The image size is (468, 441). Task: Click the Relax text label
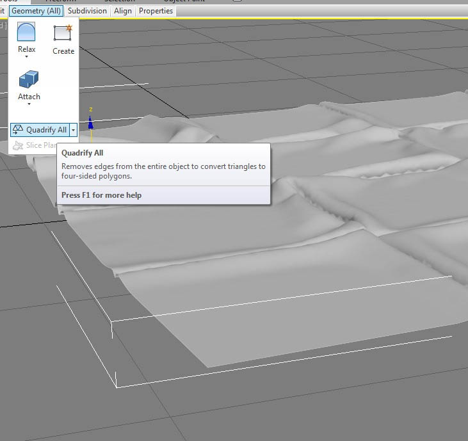click(26, 49)
